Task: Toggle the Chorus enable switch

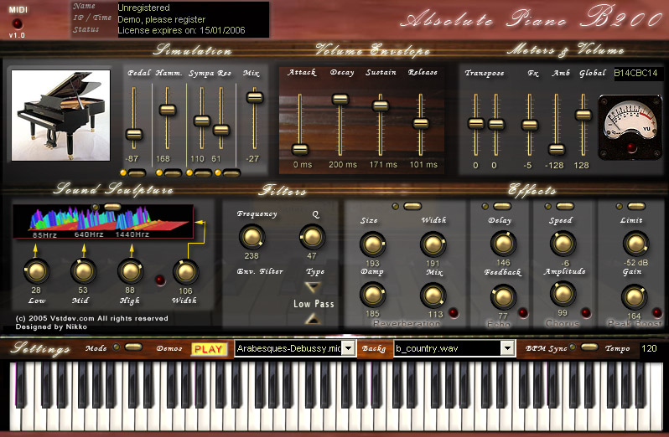Action: pyautogui.click(x=565, y=206)
